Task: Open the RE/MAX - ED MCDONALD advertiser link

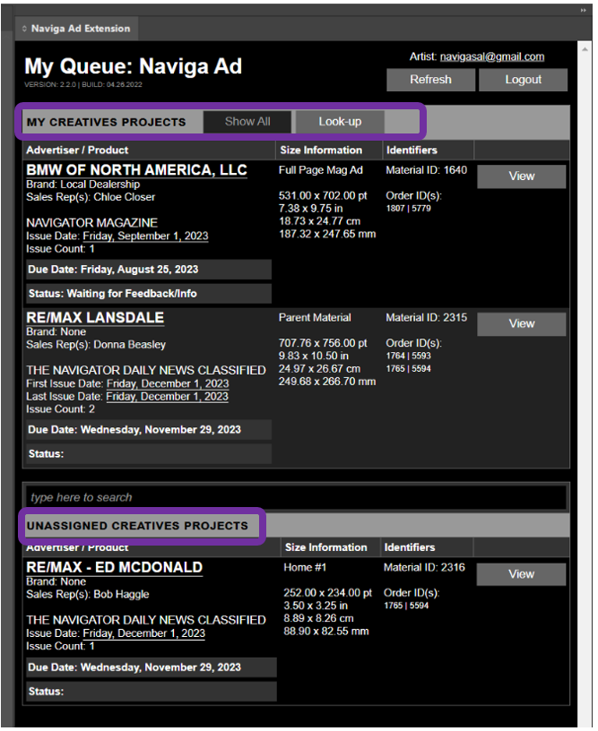Action: (x=114, y=567)
